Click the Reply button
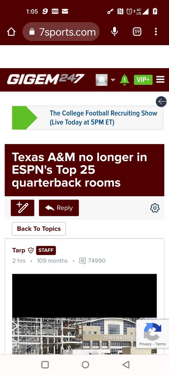This screenshot has height=375, width=169. [59, 208]
